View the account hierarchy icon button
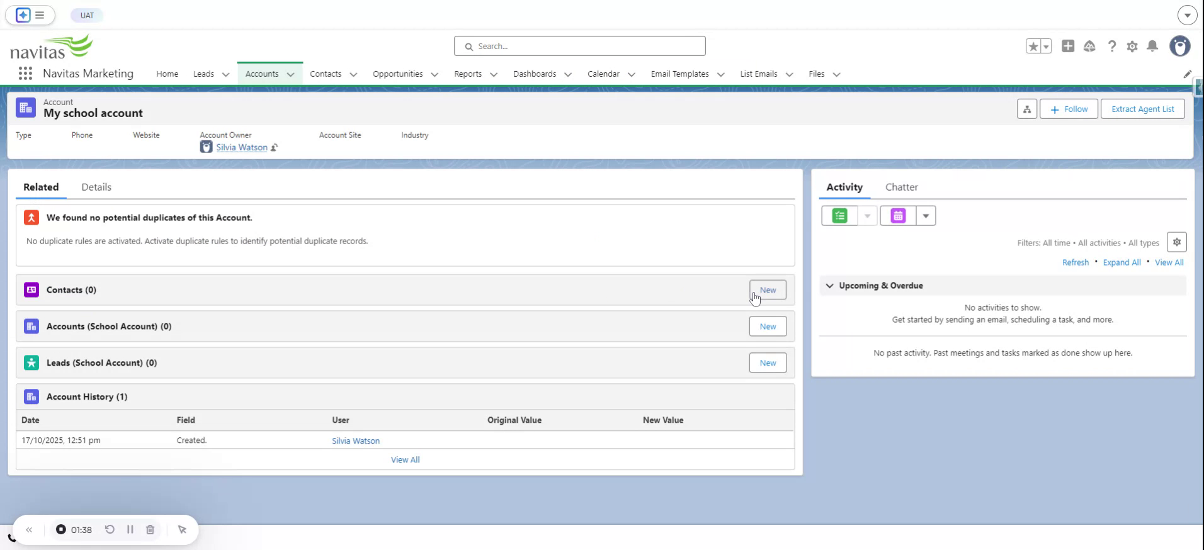 pyautogui.click(x=1027, y=109)
